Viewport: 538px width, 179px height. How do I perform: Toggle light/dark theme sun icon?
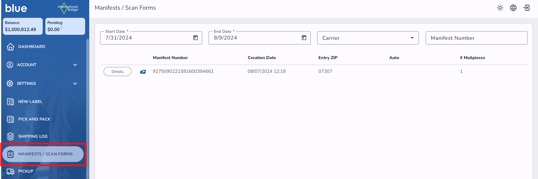pos(500,8)
